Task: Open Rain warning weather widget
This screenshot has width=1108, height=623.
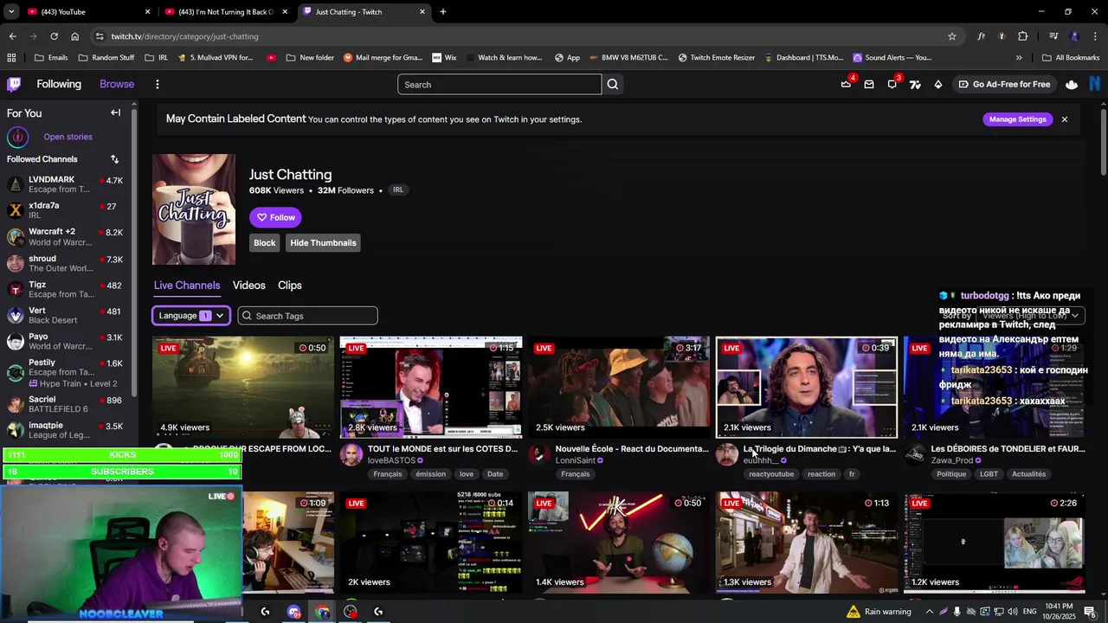Action: click(878, 612)
